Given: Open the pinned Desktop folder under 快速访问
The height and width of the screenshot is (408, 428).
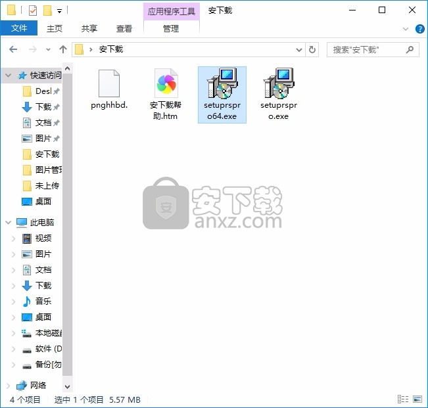Looking at the screenshot, I should (x=43, y=91).
